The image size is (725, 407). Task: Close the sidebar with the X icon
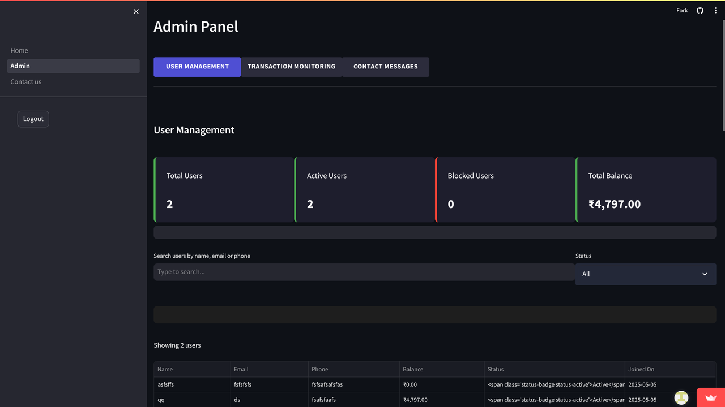(x=136, y=11)
